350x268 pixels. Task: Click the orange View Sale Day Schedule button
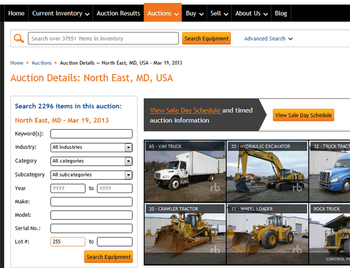tap(303, 115)
